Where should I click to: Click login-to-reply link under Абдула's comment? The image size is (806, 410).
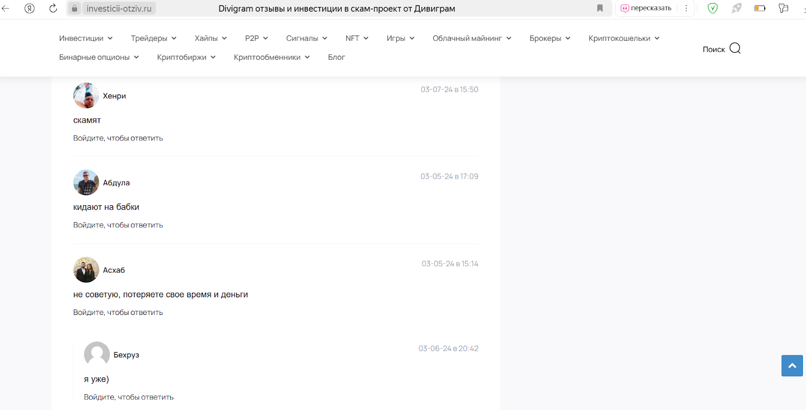[118, 225]
